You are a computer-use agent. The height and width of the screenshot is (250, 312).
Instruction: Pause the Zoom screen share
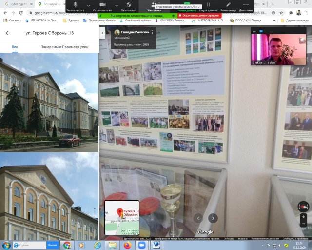pyautogui.click(x=208, y=6)
